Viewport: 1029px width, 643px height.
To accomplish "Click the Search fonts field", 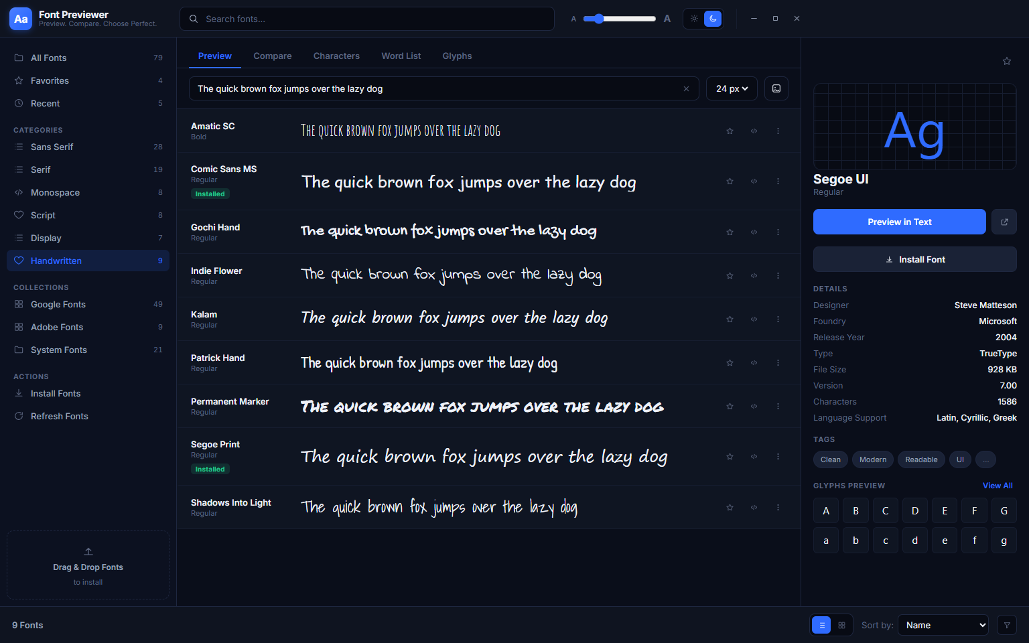I will 367,19.
